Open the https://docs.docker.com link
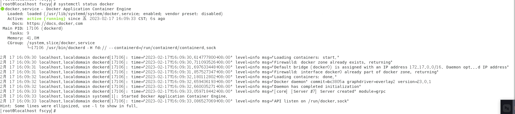 (x=55, y=23)
